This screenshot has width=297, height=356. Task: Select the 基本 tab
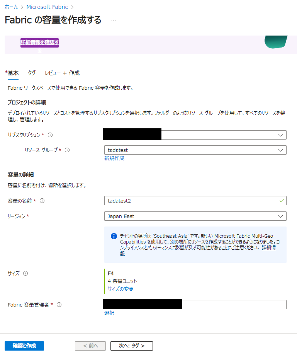pos(13,73)
